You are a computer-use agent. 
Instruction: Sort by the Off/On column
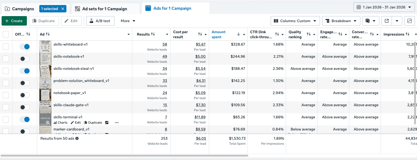28,34
